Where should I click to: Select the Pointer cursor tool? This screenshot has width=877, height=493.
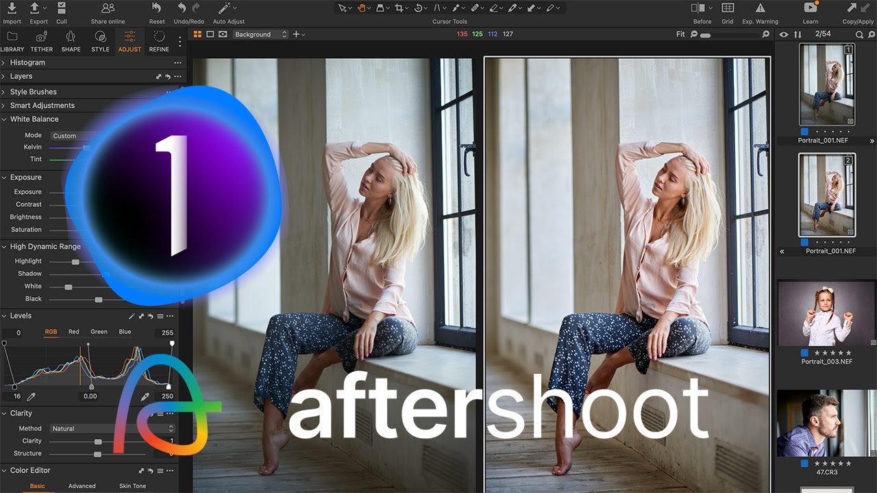(343, 8)
